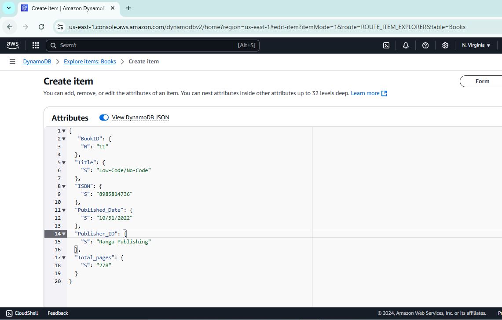
Task: Open the notifications bell
Action: (406, 45)
